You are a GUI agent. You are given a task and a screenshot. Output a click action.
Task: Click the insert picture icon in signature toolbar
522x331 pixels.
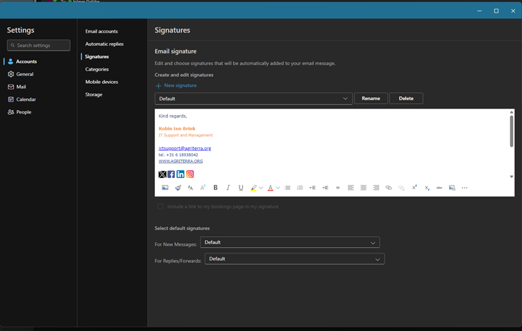[x=165, y=188]
